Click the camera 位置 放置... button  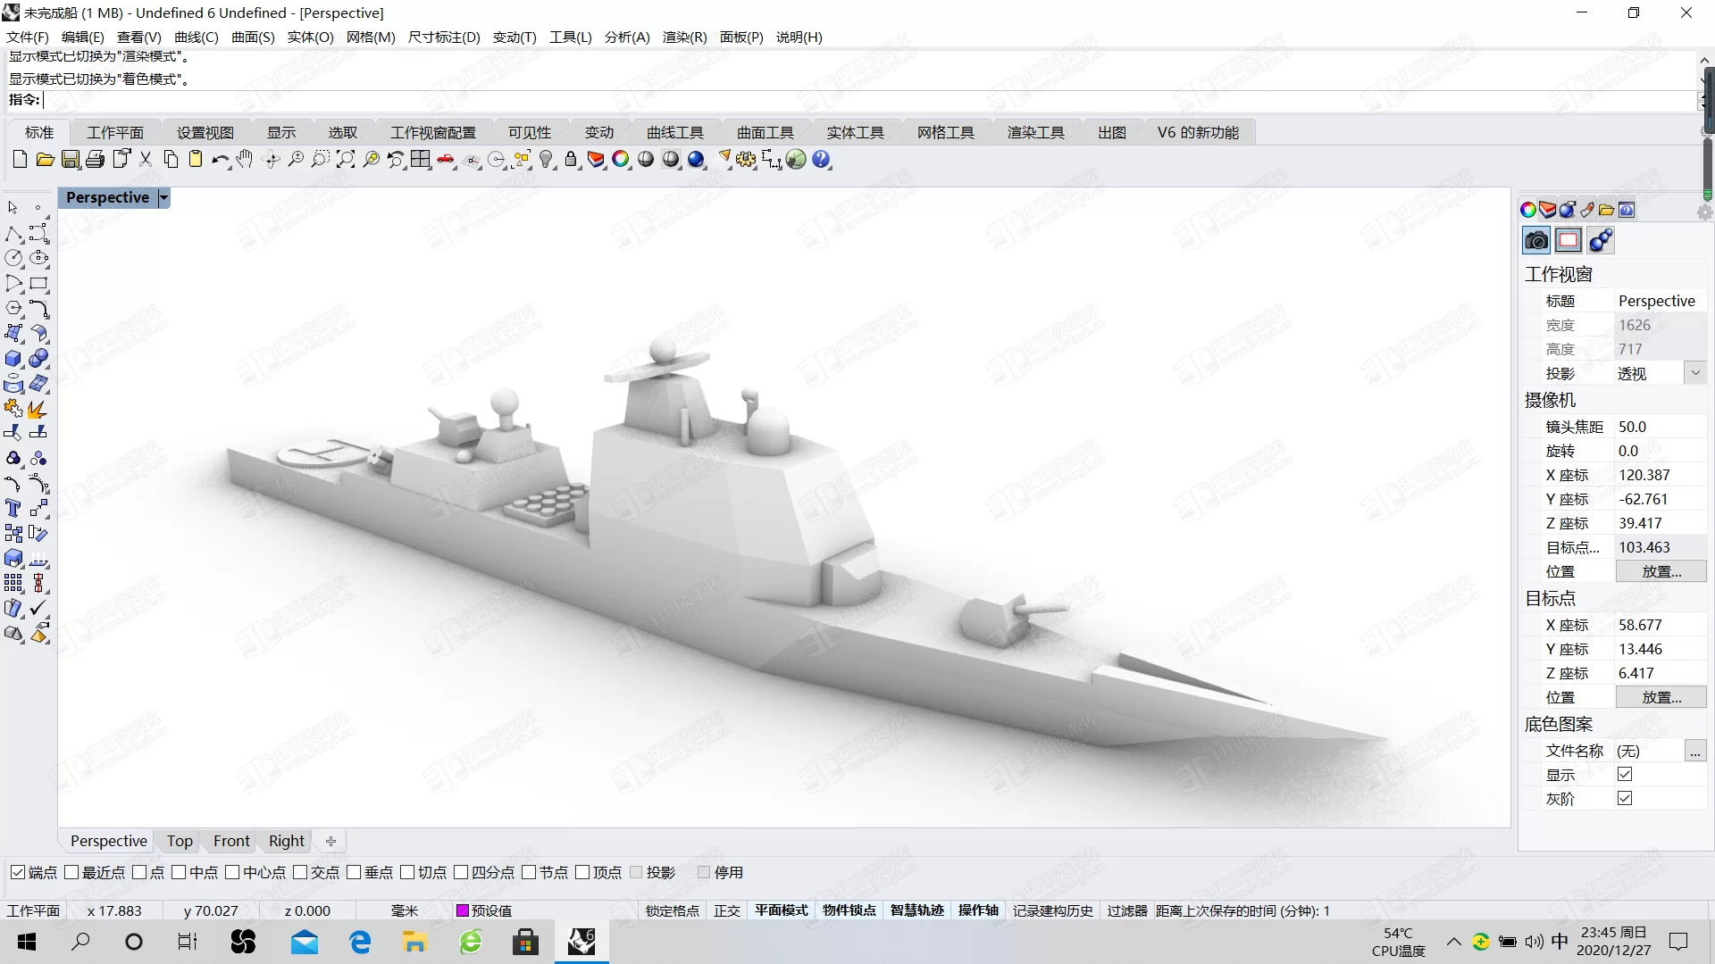pyautogui.click(x=1661, y=571)
